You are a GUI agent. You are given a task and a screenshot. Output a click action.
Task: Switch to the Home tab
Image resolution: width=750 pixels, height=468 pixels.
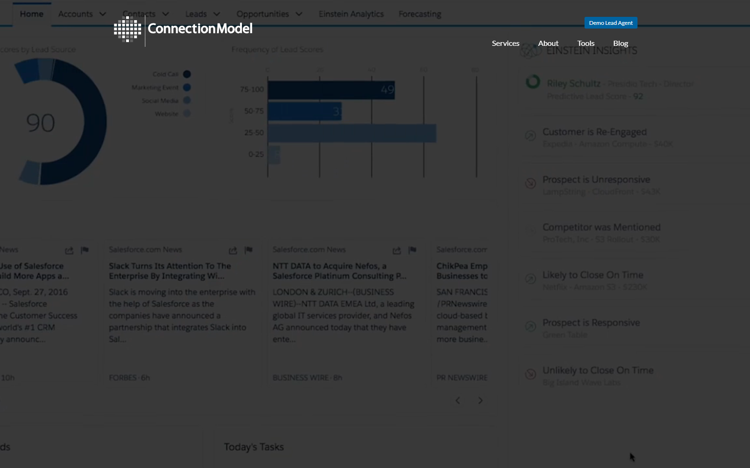pyautogui.click(x=31, y=14)
